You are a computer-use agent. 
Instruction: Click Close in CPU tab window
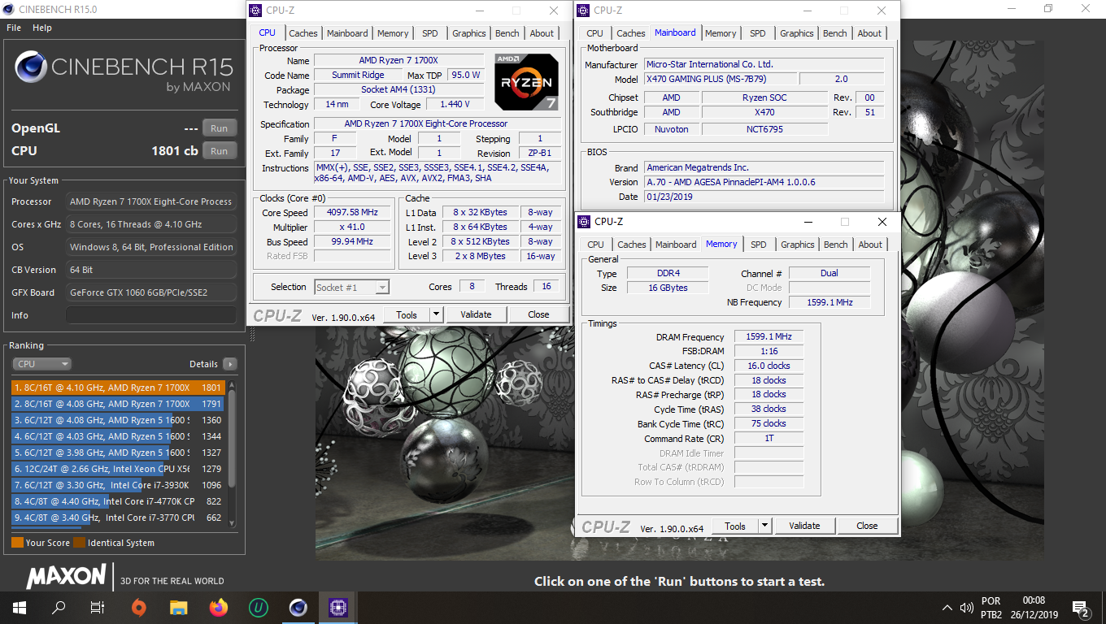(x=538, y=314)
